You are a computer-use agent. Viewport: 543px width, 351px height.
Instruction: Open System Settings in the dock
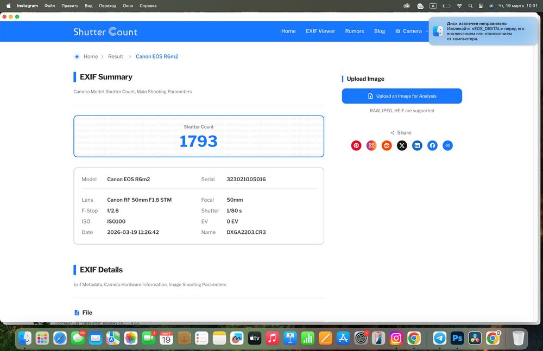(361, 338)
